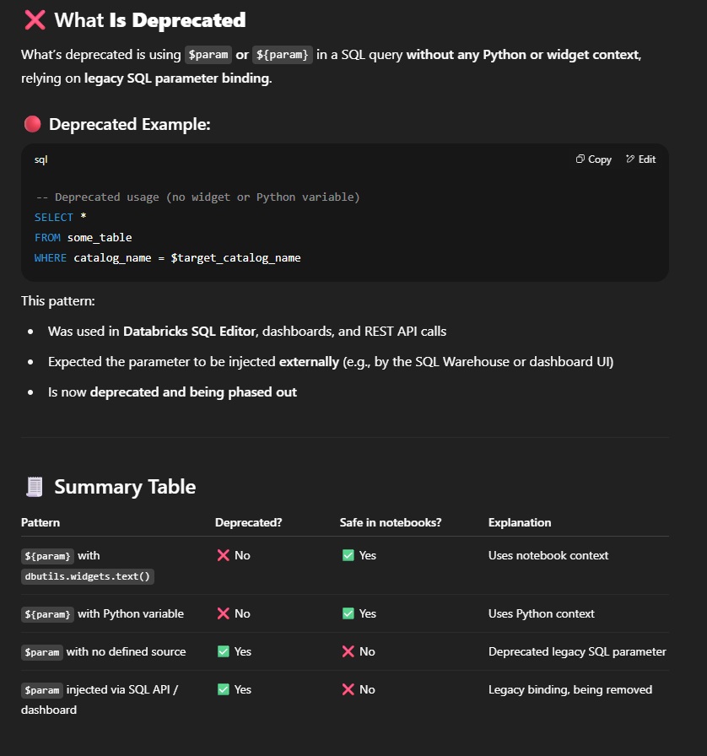Click the 'Summary Table' heading

(124, 486)
